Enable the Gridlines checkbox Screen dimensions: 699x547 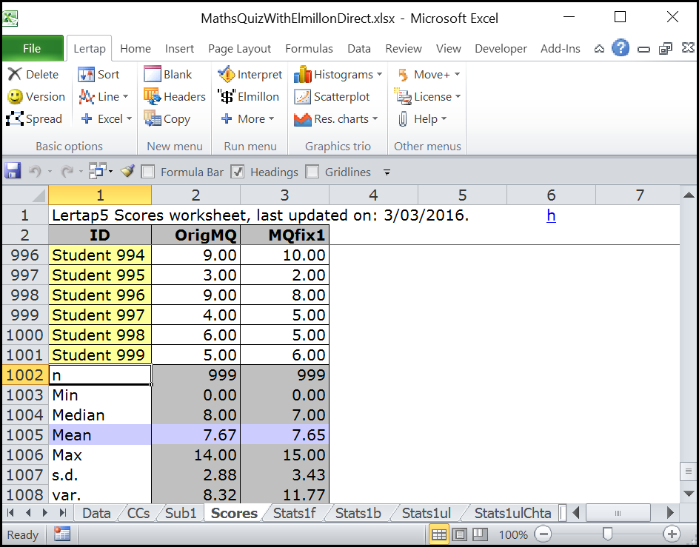pos(312,172)
